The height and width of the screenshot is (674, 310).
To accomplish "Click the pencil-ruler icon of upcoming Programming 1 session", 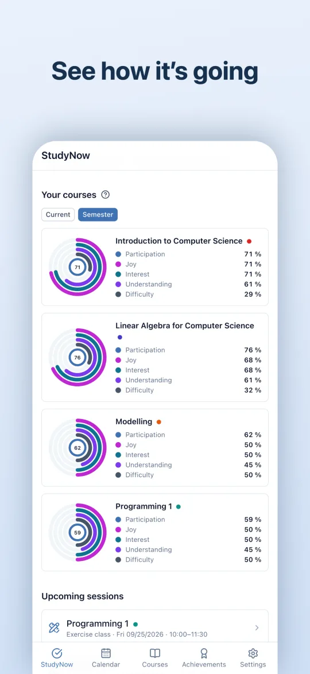I will tap(54, 627).
